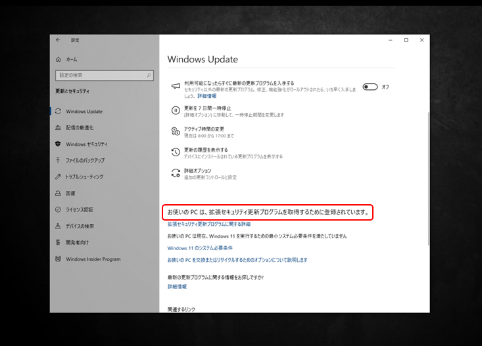Select 配信の最適化 in the sidebar

coord(80,128)
